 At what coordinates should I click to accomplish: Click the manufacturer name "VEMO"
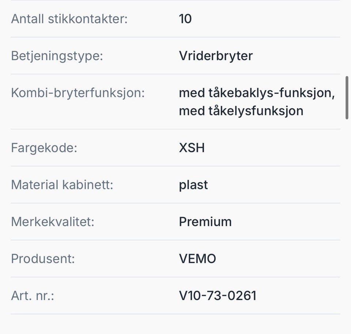pos(197,259)
